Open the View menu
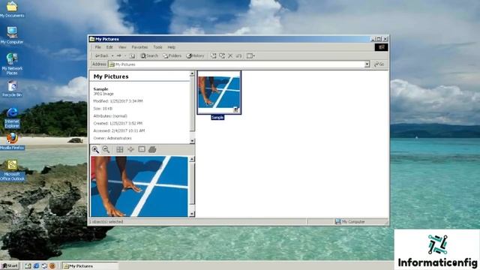 [122, 47]
